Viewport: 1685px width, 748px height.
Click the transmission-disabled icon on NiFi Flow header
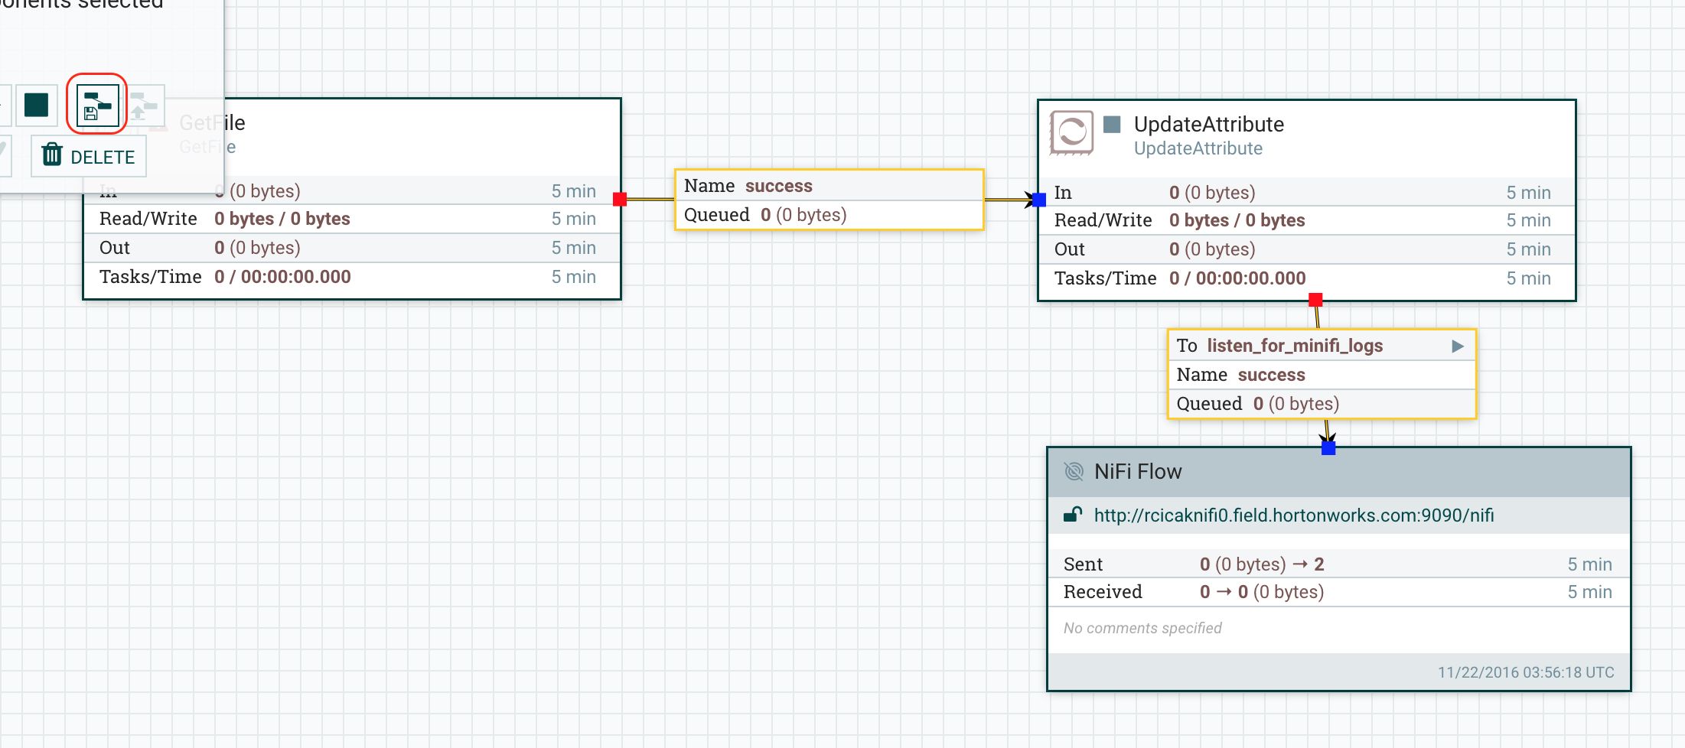[x=1073, y=471]
